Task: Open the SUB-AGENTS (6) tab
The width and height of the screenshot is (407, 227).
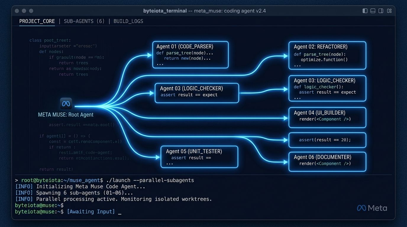Action: pos(84,21)
